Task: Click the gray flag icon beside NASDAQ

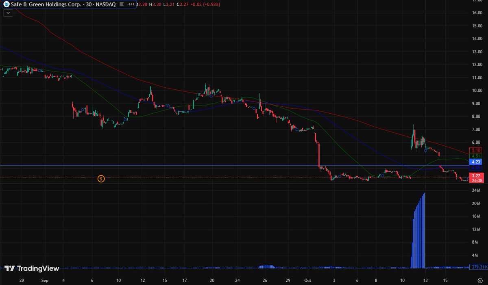Action: [x=121, y=4]
